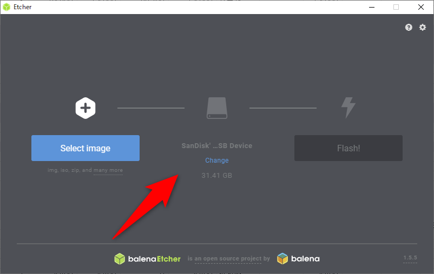This screenshot has height=274, width=434.
Task: Click the Flash! button
Action: 348,148
